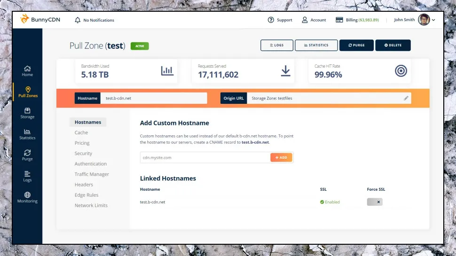The image size is (456, 256).
Task: Click the John Smith name
Action: coord(404,20)
